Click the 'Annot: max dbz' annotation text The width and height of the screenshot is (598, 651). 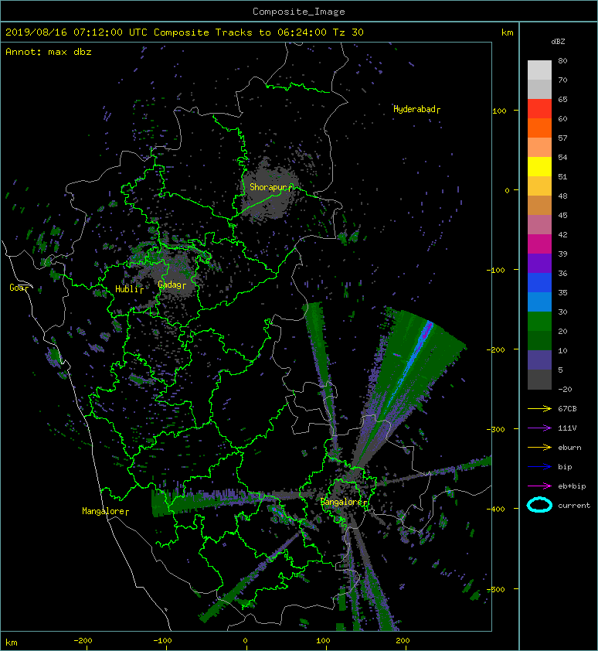(49, 52)
